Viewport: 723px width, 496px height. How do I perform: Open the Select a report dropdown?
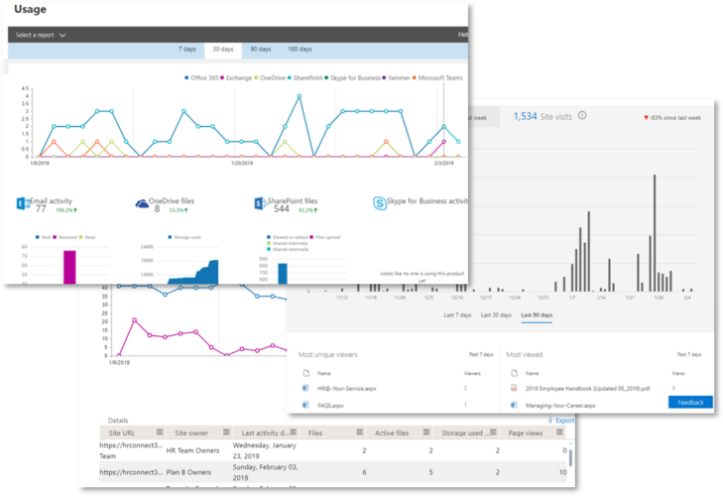41,35
